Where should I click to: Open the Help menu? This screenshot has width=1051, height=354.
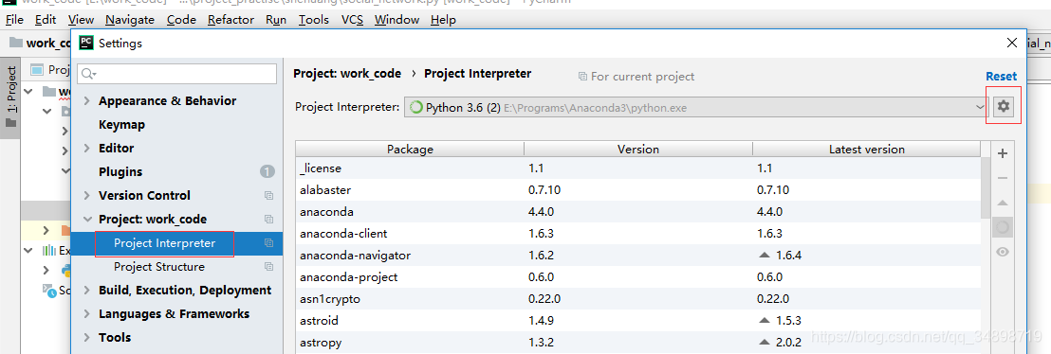(x=443, y=20)
